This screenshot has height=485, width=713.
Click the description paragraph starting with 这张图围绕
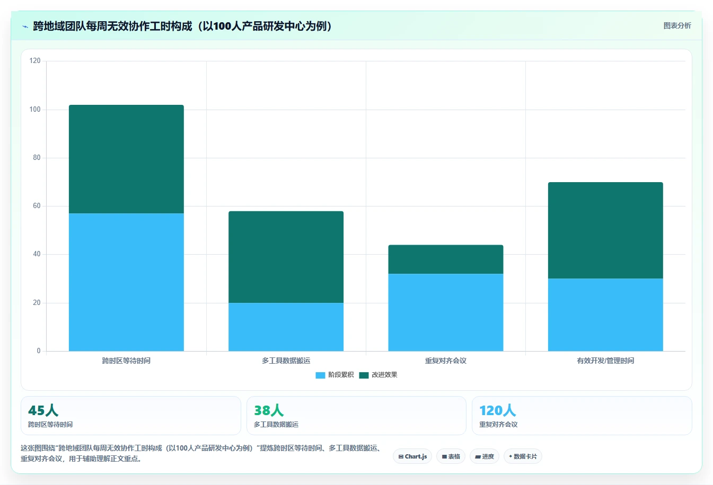click(x=201, y=453)
